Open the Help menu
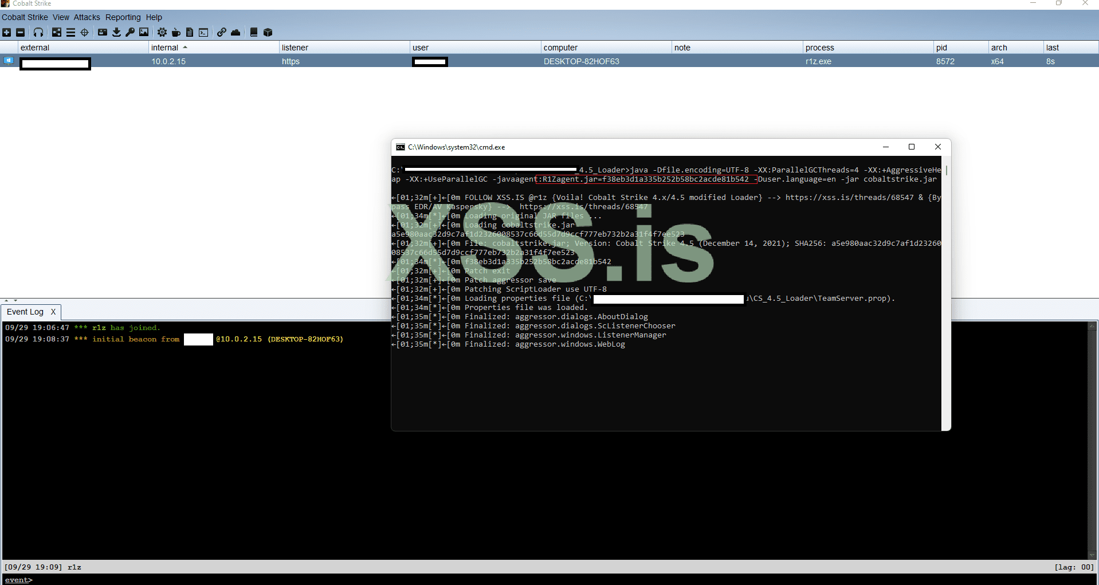This screenshot has width=1099, height=585. click(154, 17)
